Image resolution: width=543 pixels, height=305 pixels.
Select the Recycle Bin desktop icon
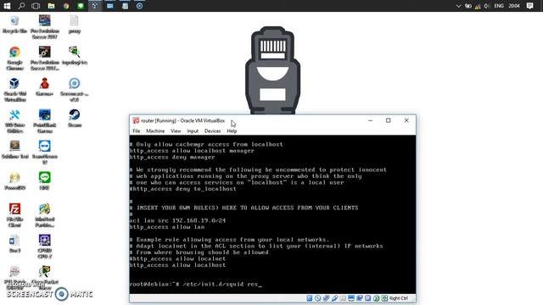(x=14, y=25)
